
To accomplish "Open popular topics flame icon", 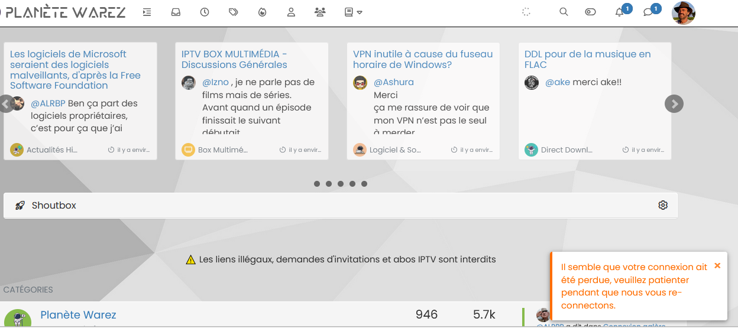I will point(263,12).
